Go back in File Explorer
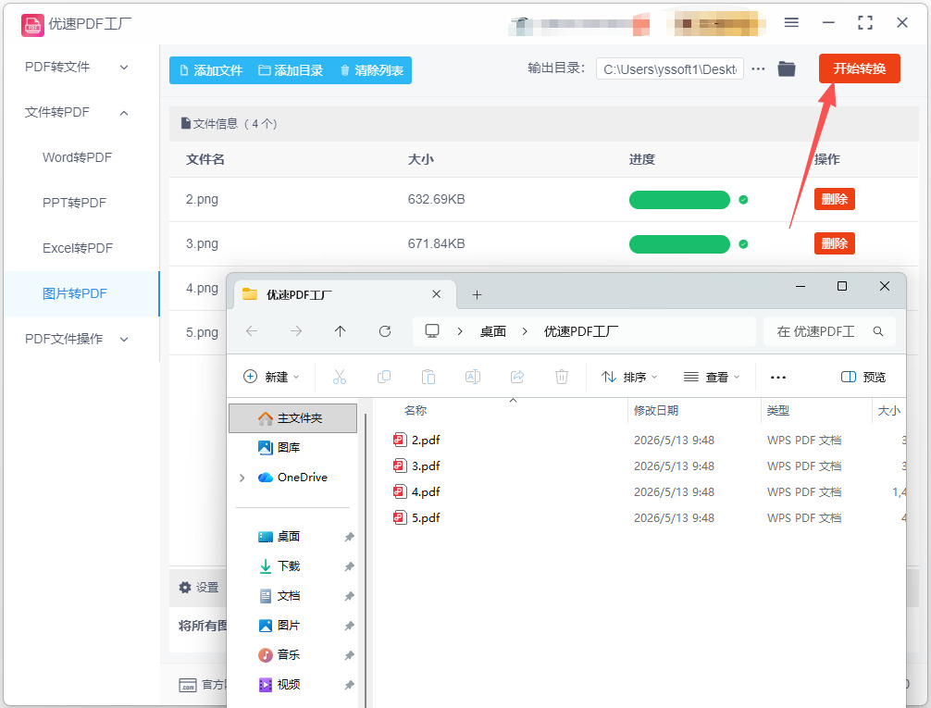931x708 pixels. coord(252,330)
